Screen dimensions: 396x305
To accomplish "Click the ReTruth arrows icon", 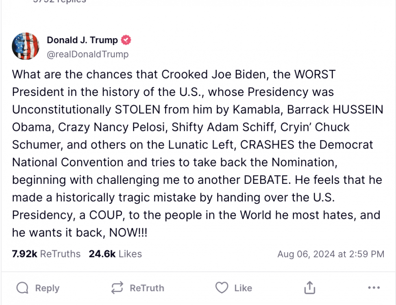I will pos(117,288).
